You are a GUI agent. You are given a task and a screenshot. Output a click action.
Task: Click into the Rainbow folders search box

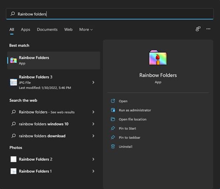[110, 14]
